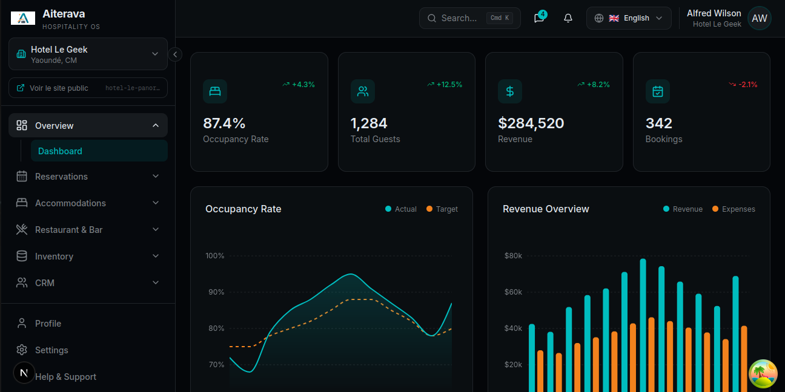Click the Profile person icon
The image size is (785, 392).
pos(22,323)
